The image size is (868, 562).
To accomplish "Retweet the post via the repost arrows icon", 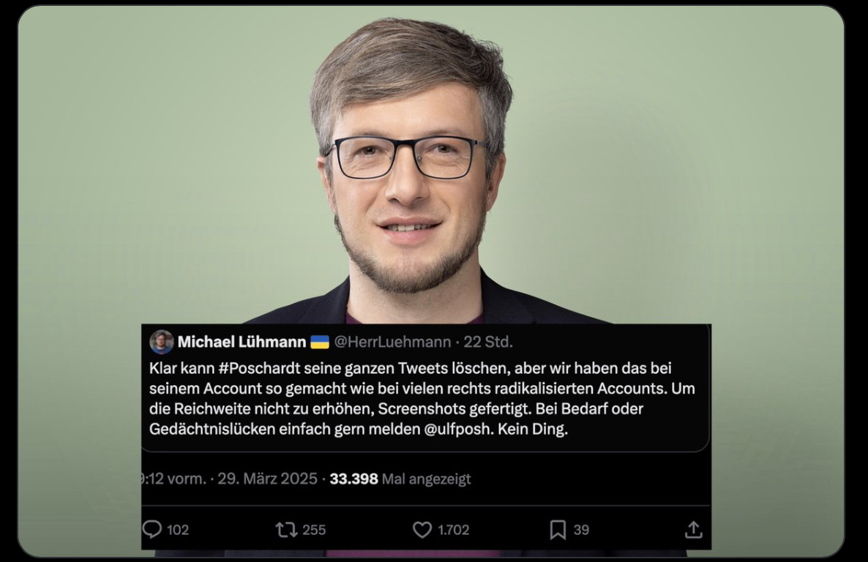I will coord(286,530).
